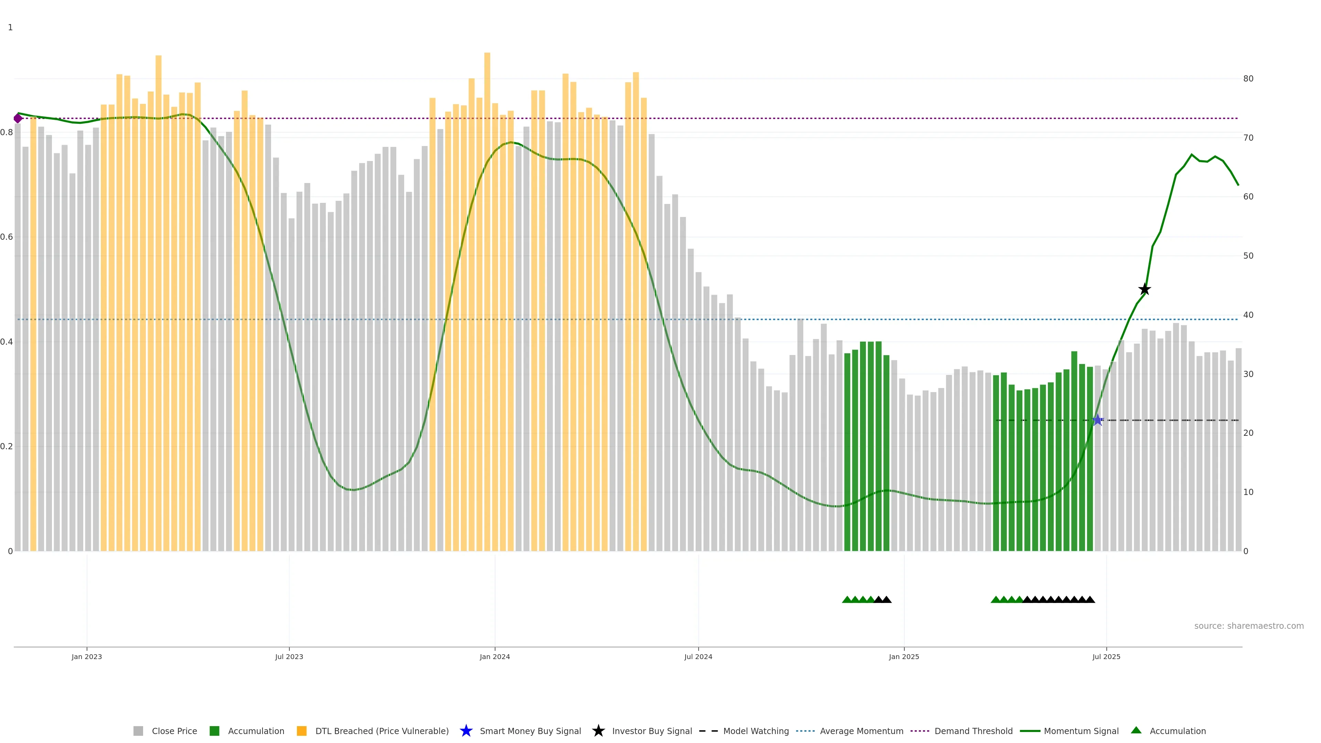Toggle Close Price series in legend
The width and height of the screenshot is (1321, 743).
[x=174, y=731]
